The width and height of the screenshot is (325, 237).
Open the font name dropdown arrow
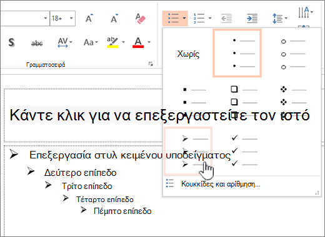46,18
